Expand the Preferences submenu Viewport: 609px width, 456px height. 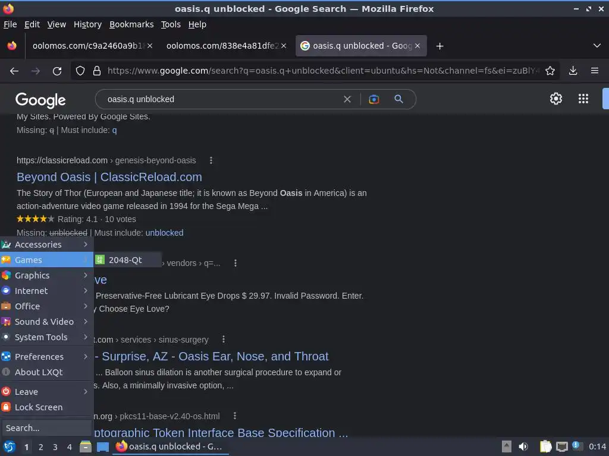click(x=46, y=357)
